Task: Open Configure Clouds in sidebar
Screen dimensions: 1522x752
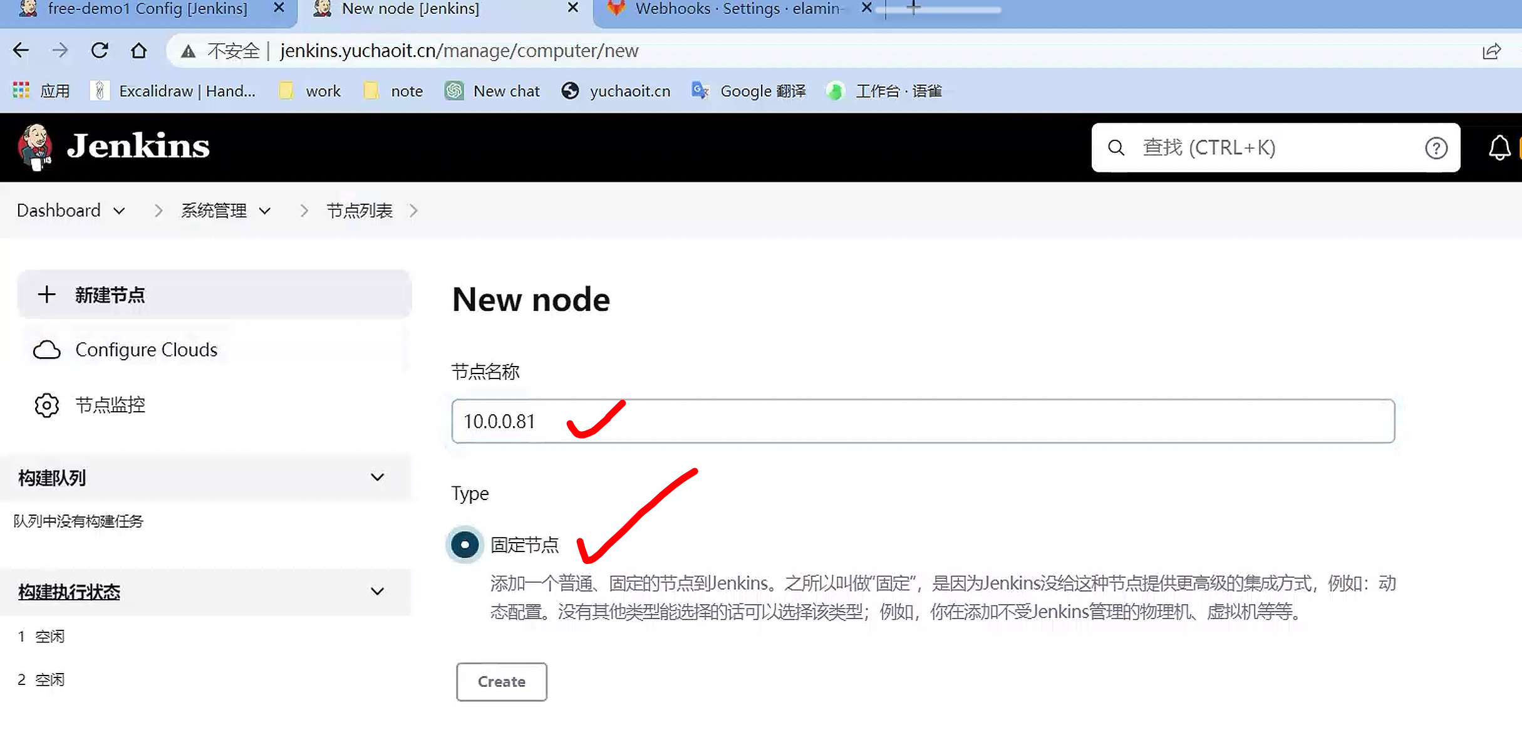Action: tap(146, 350)
